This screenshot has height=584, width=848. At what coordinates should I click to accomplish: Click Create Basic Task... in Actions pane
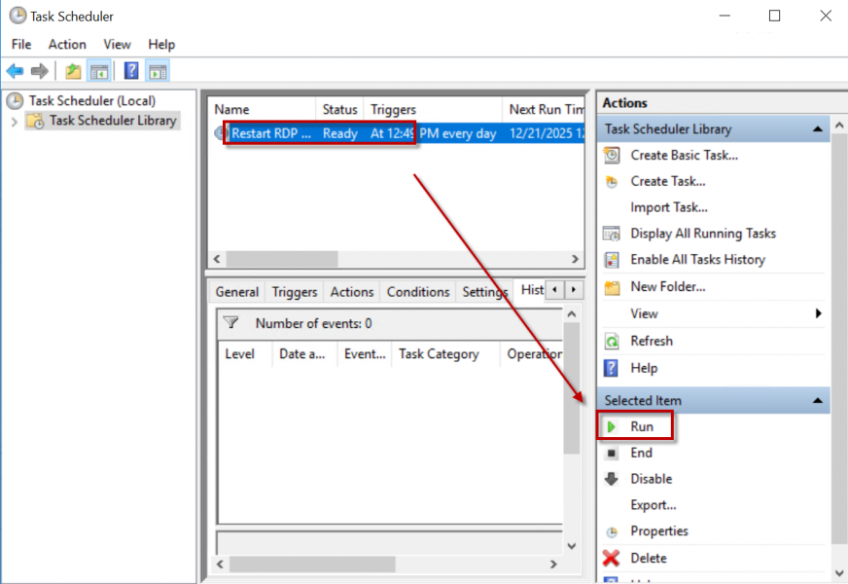pos(684,155)
